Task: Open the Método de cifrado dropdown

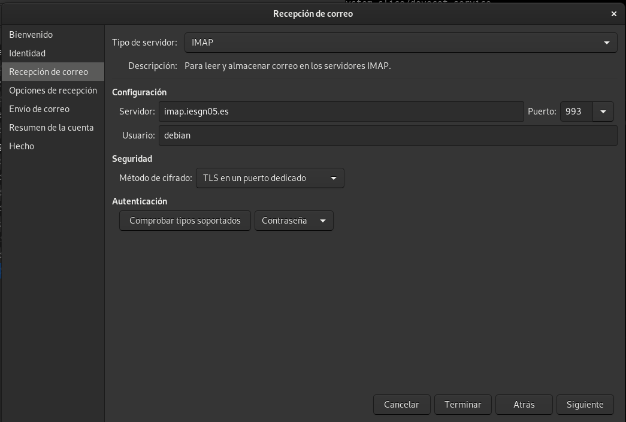Action: coord(270,178)
